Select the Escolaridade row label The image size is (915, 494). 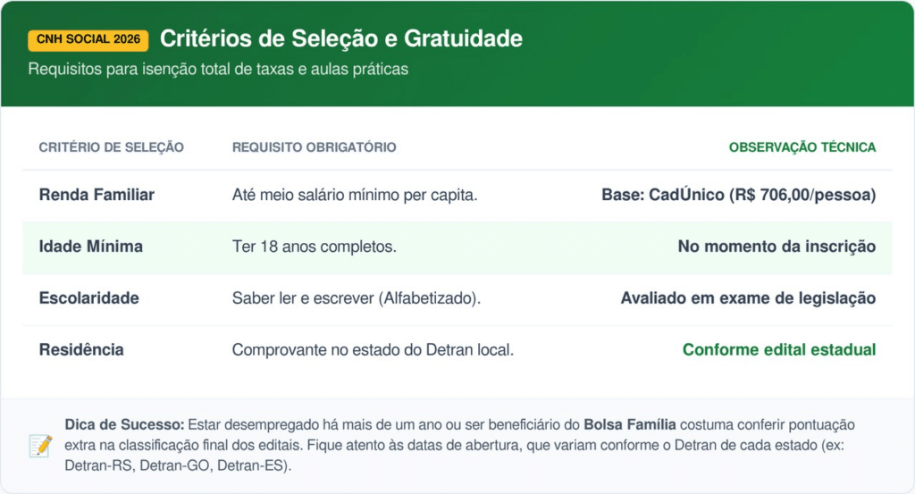click(x=89, y=298)
